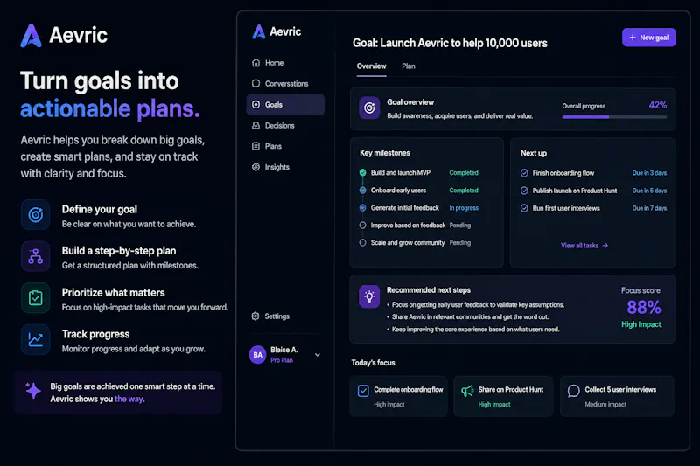
Task: Open the Insights icon in sidebar
Action: pyautogui.click(x=255, y=167)
